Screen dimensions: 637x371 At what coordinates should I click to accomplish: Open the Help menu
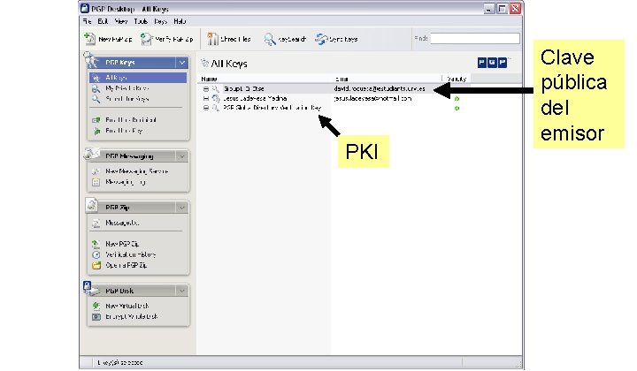point(180,21)
